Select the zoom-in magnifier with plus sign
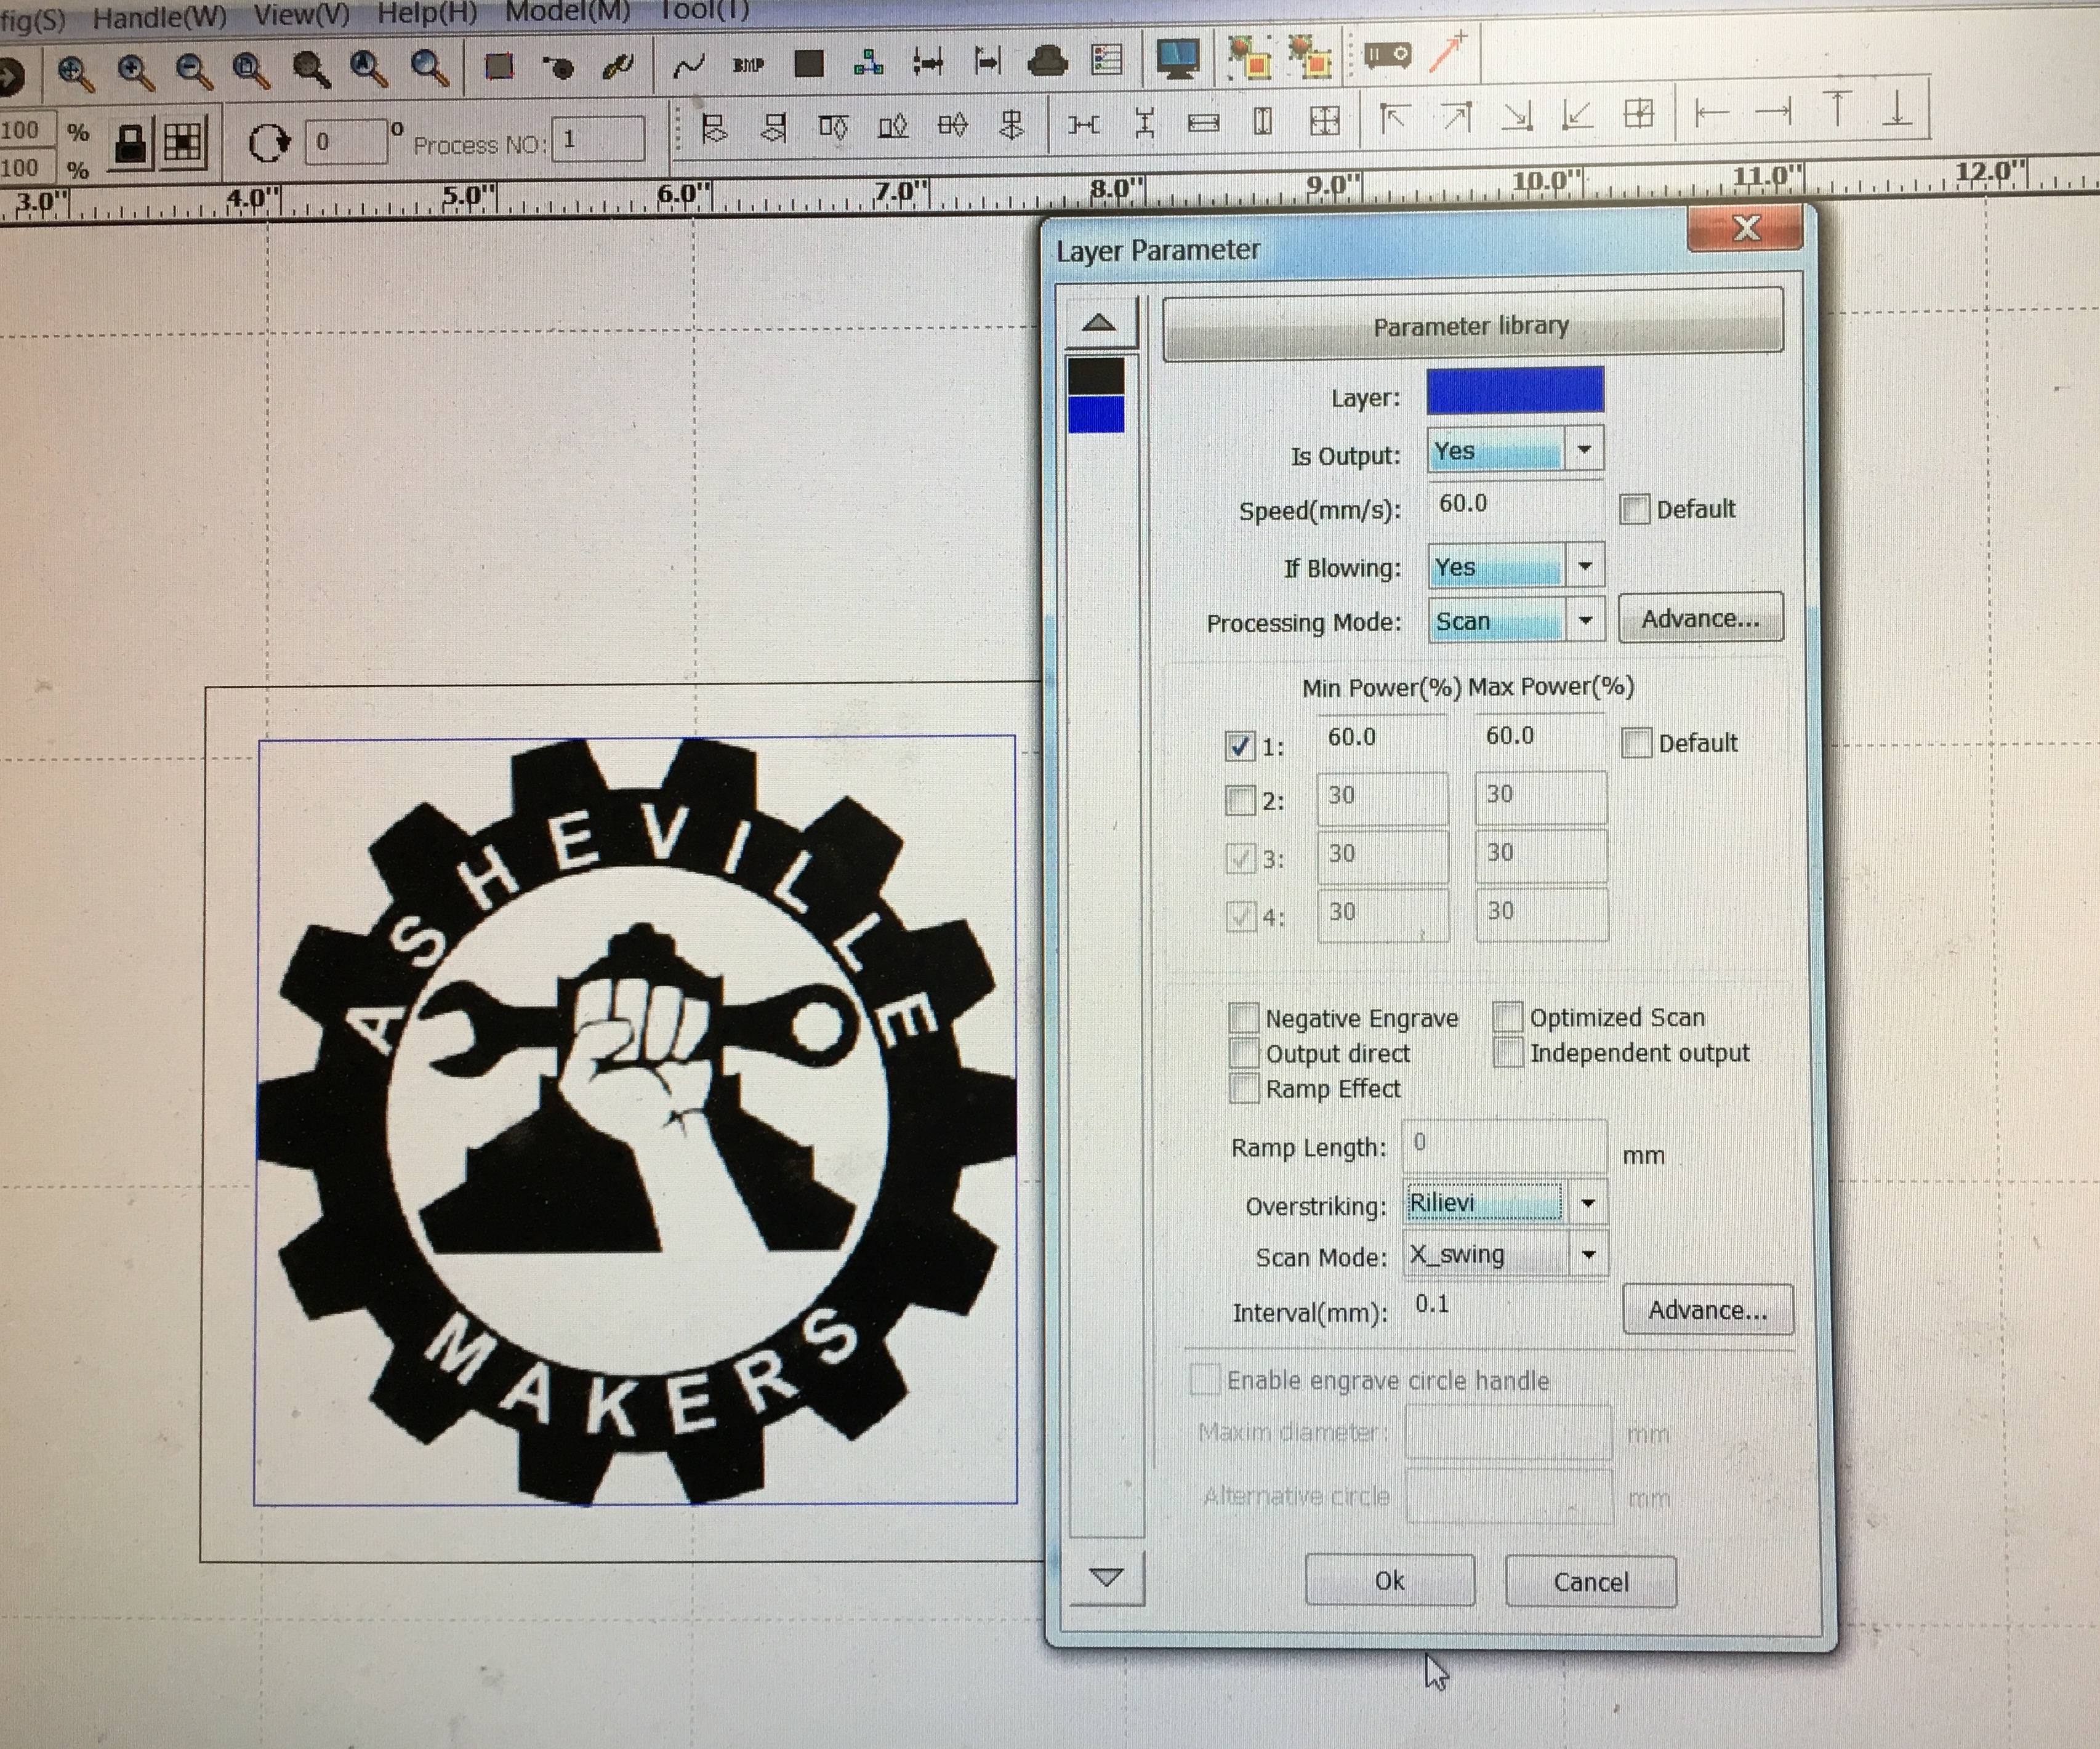 click(135, 71)
